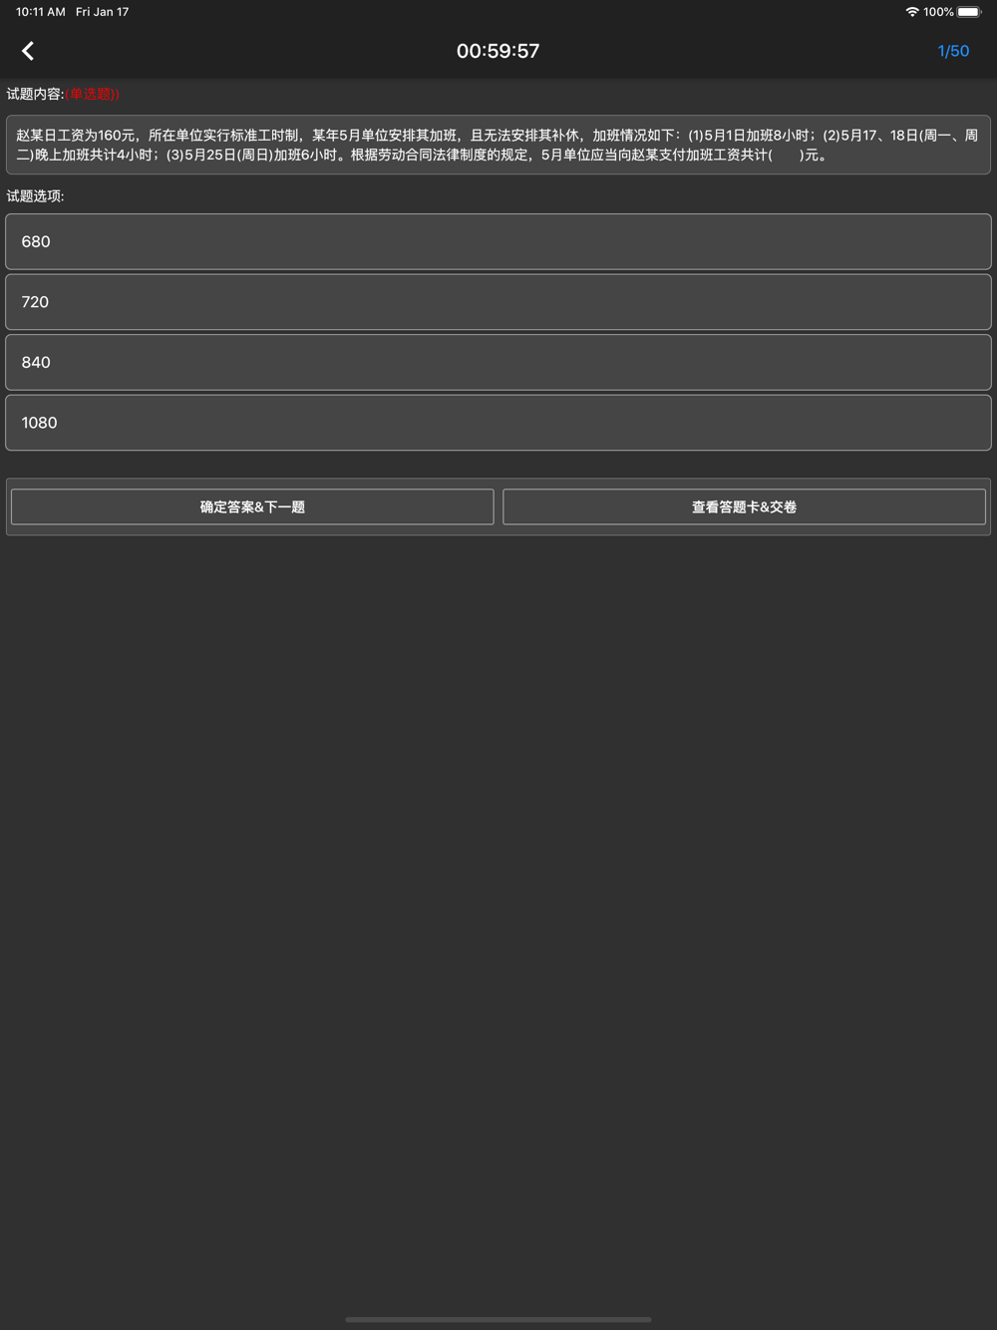Click the Wi-Fi status icon
Screen dimensions: 997x1330
[x=911, y=12]
